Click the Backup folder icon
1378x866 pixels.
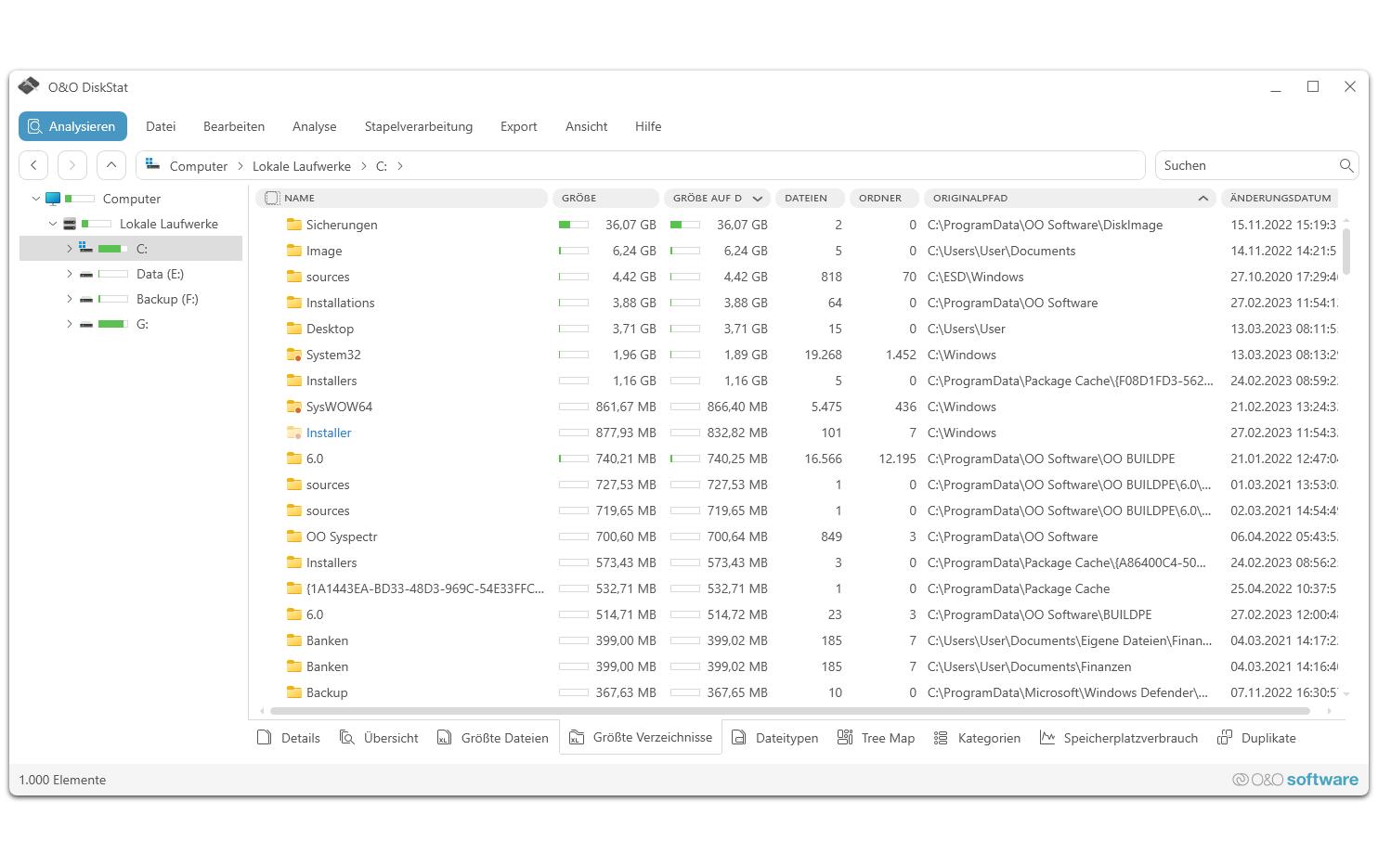pos(294,692)
